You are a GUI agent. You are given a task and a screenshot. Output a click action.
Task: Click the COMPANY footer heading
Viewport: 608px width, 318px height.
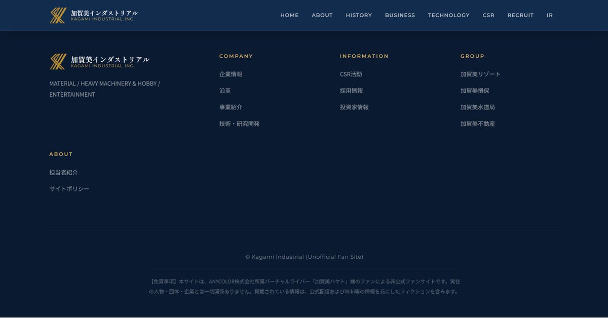[236, 56]
